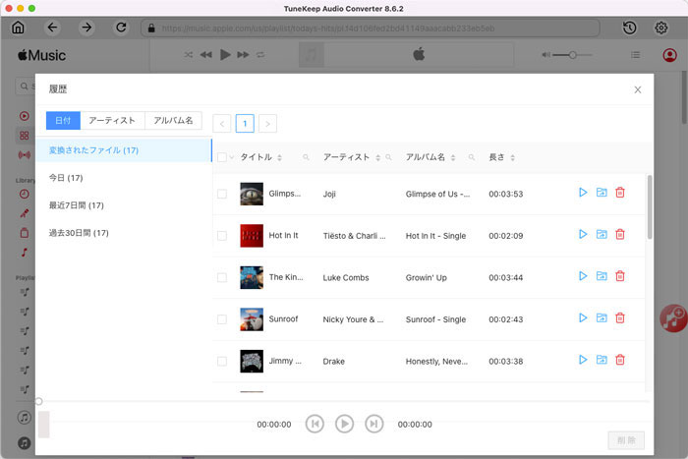Open the account profile icon
The height and width of the screenshot is (459, 688).
pyautogui.click(x=669, y=55)
